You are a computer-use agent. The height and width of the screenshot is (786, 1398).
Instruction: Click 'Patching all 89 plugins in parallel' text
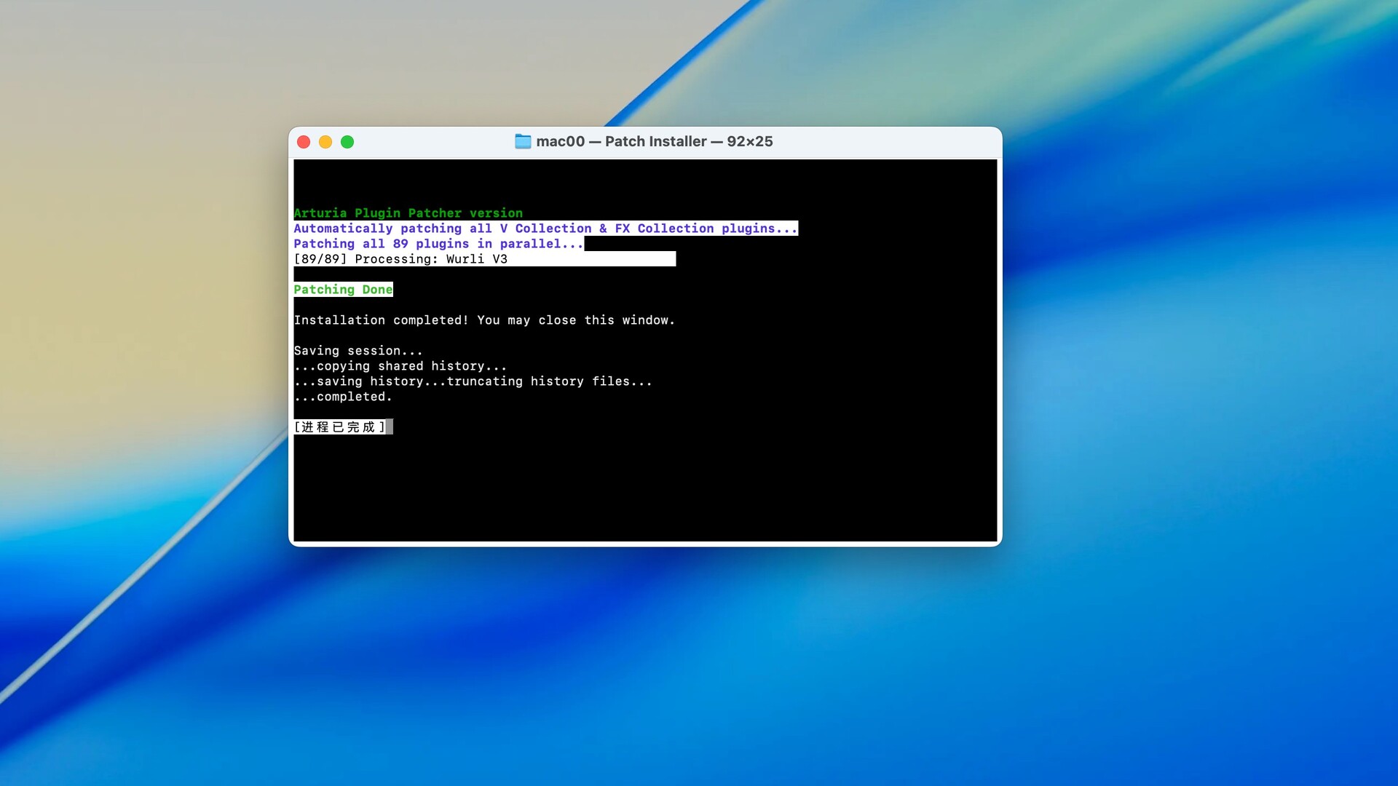click(438, 244)
